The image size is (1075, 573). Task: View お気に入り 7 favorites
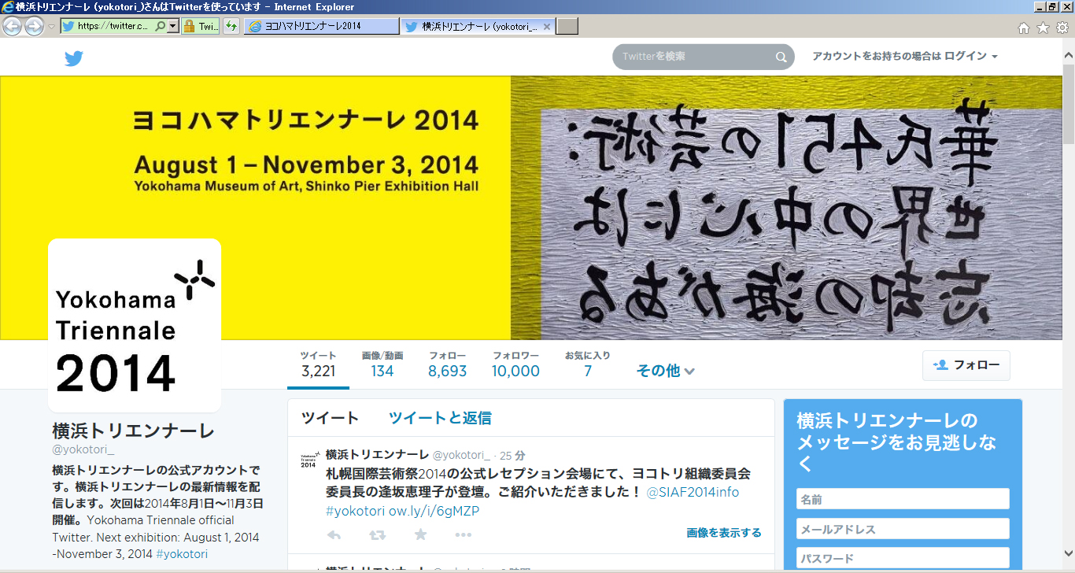coord(587,364)
